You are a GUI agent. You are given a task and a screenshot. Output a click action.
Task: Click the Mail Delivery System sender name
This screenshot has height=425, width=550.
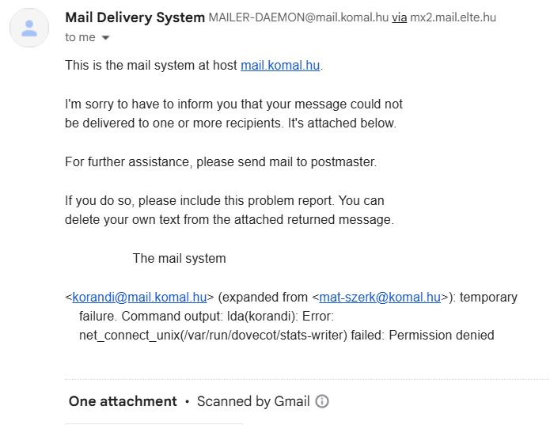[135, 17]
